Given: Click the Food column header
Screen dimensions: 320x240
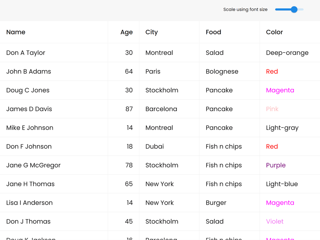Looking at the screenshot, I should click(213, 32).
